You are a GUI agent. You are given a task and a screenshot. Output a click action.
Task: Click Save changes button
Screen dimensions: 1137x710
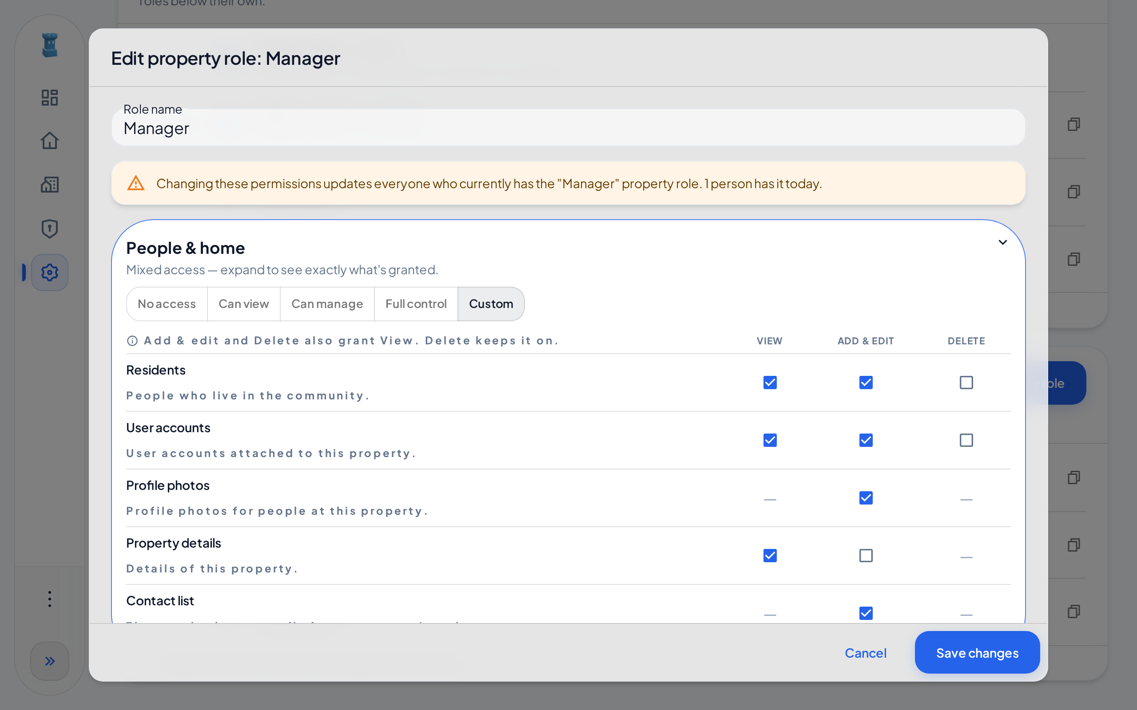tap(977, 653)
